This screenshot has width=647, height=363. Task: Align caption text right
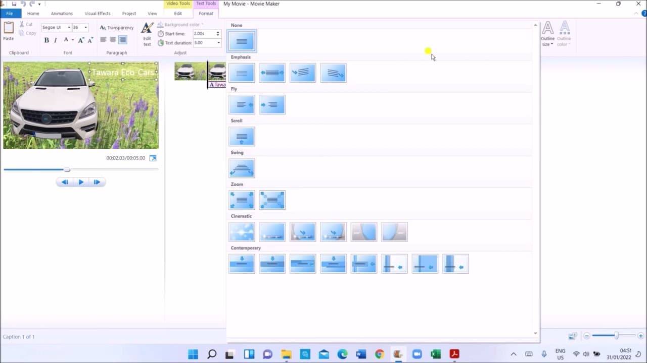[x=122, y=39]
